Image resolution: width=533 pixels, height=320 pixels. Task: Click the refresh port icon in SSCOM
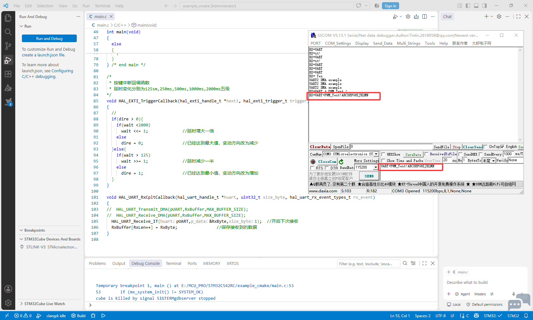[341, 162]
